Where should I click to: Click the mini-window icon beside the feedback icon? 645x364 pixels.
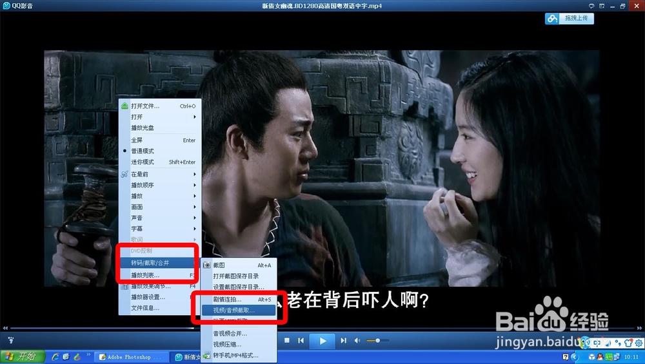point(601,6)
